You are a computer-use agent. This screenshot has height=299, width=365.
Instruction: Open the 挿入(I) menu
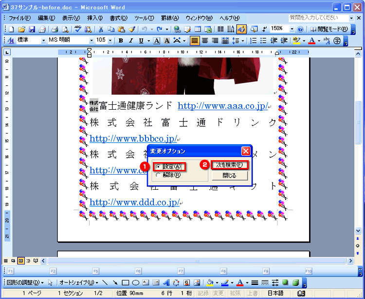[x=95, y=18]
